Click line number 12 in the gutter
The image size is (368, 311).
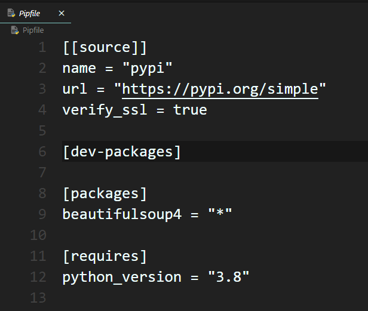38,277
